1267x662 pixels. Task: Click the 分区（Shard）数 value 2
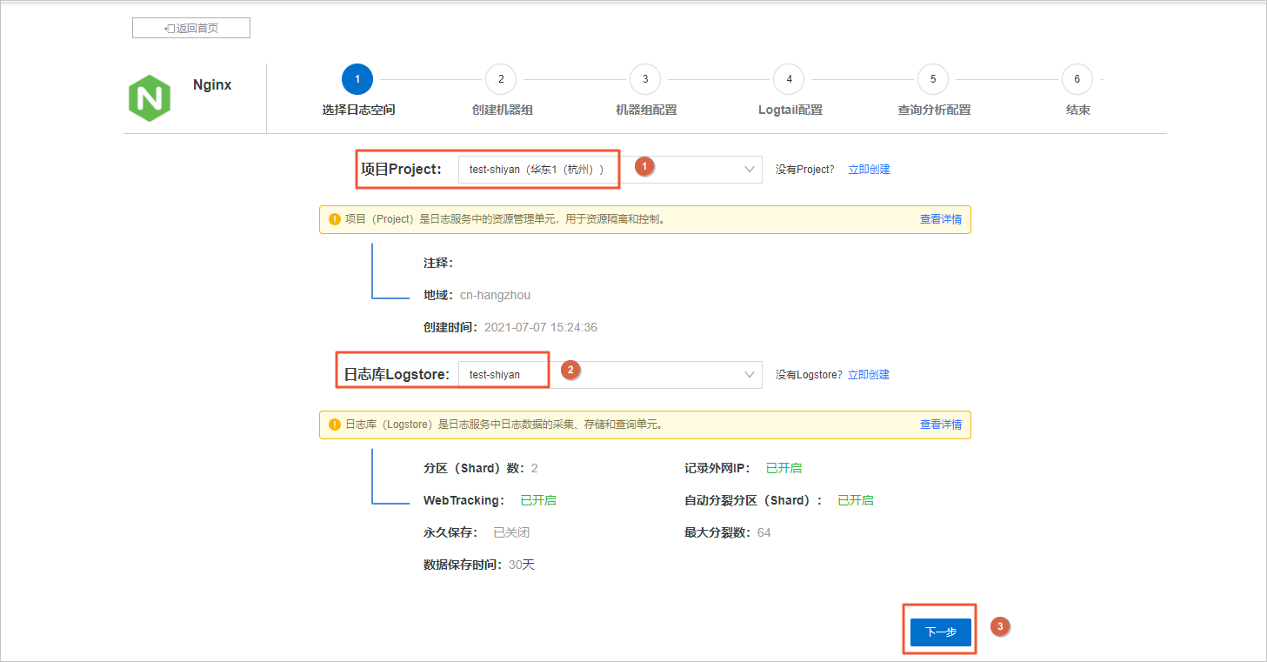(534, 469)
